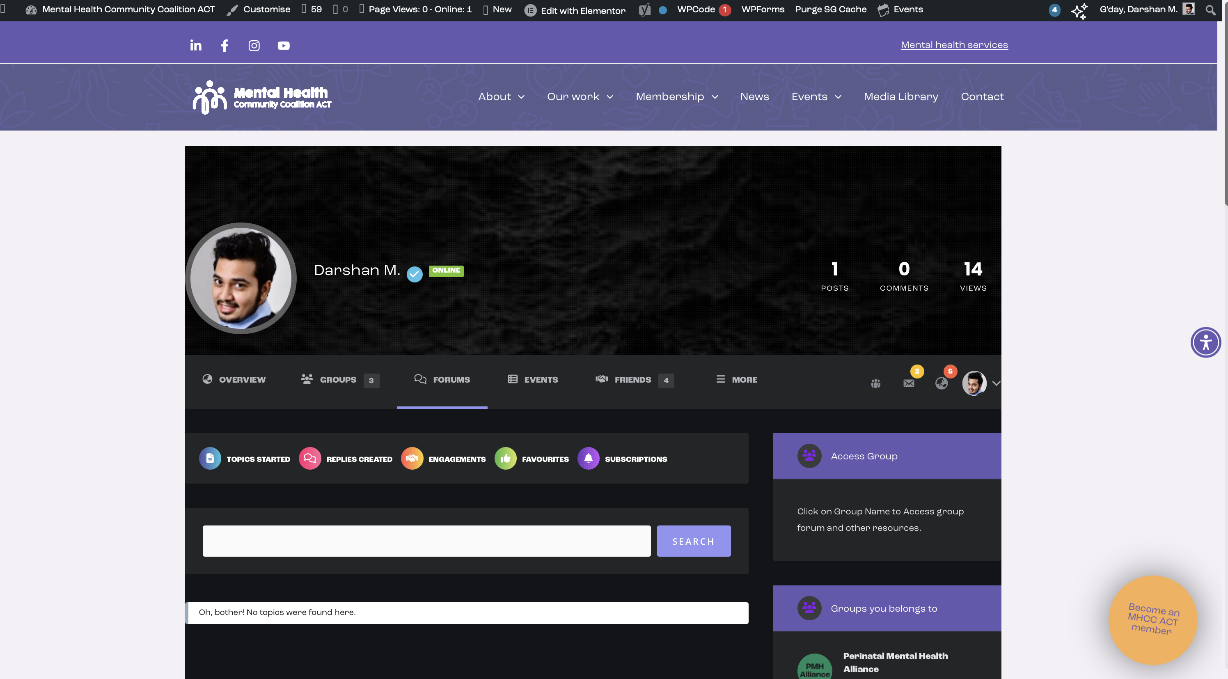This screenshot has height=679, width=1228.
Task: Follow the Mental health services link
Action: (x=954, y=45)
